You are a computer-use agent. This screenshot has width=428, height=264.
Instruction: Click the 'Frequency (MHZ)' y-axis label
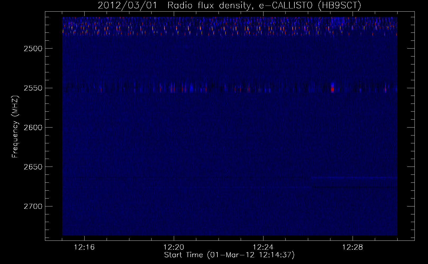click(x=15, y=127)
